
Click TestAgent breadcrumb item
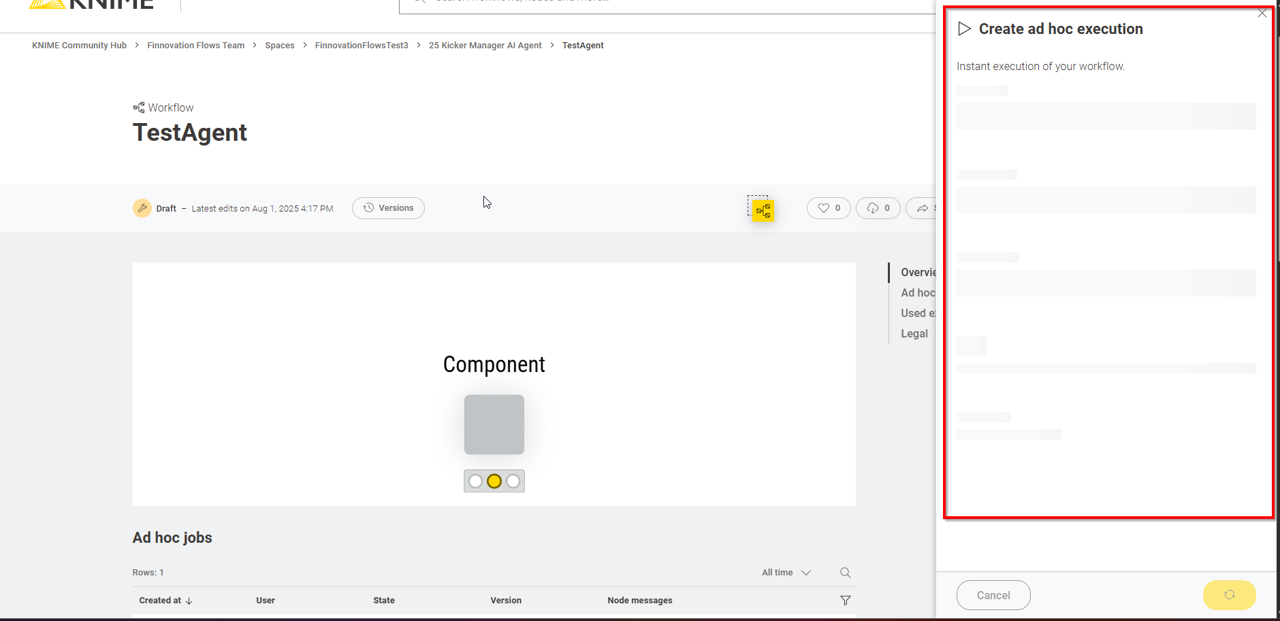583,46
